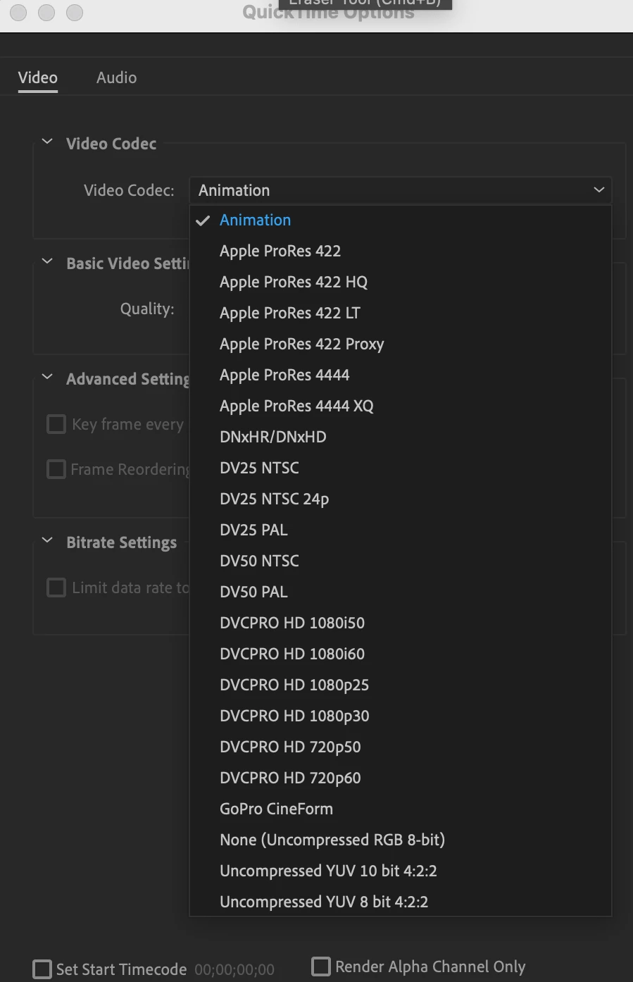
Task: Collapse the Video Codec section
Action: pyautogui.click(x=47, y=142)
